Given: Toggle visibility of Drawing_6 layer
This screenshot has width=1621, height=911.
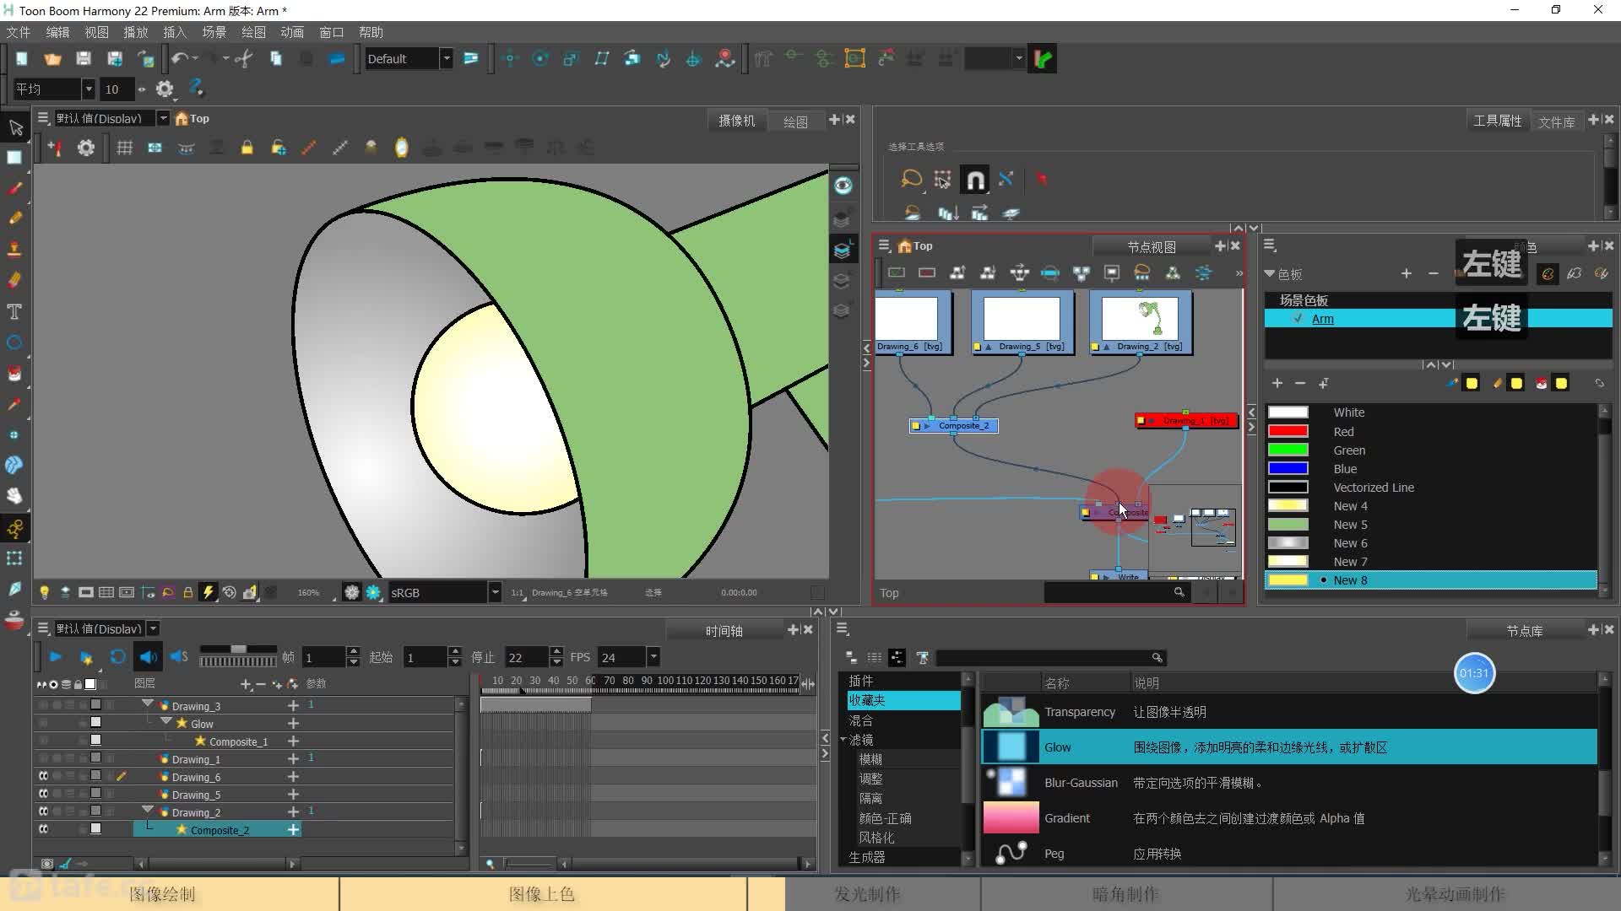Looking at the screenshot, I should tap(43, 776).
